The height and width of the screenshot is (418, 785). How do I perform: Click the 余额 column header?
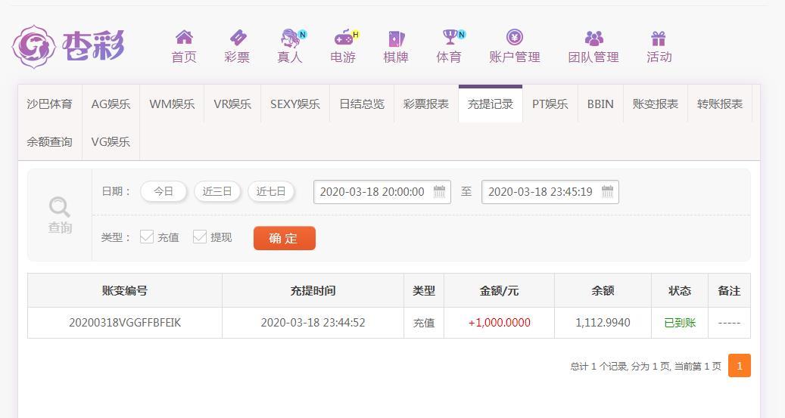coord(603,290)
